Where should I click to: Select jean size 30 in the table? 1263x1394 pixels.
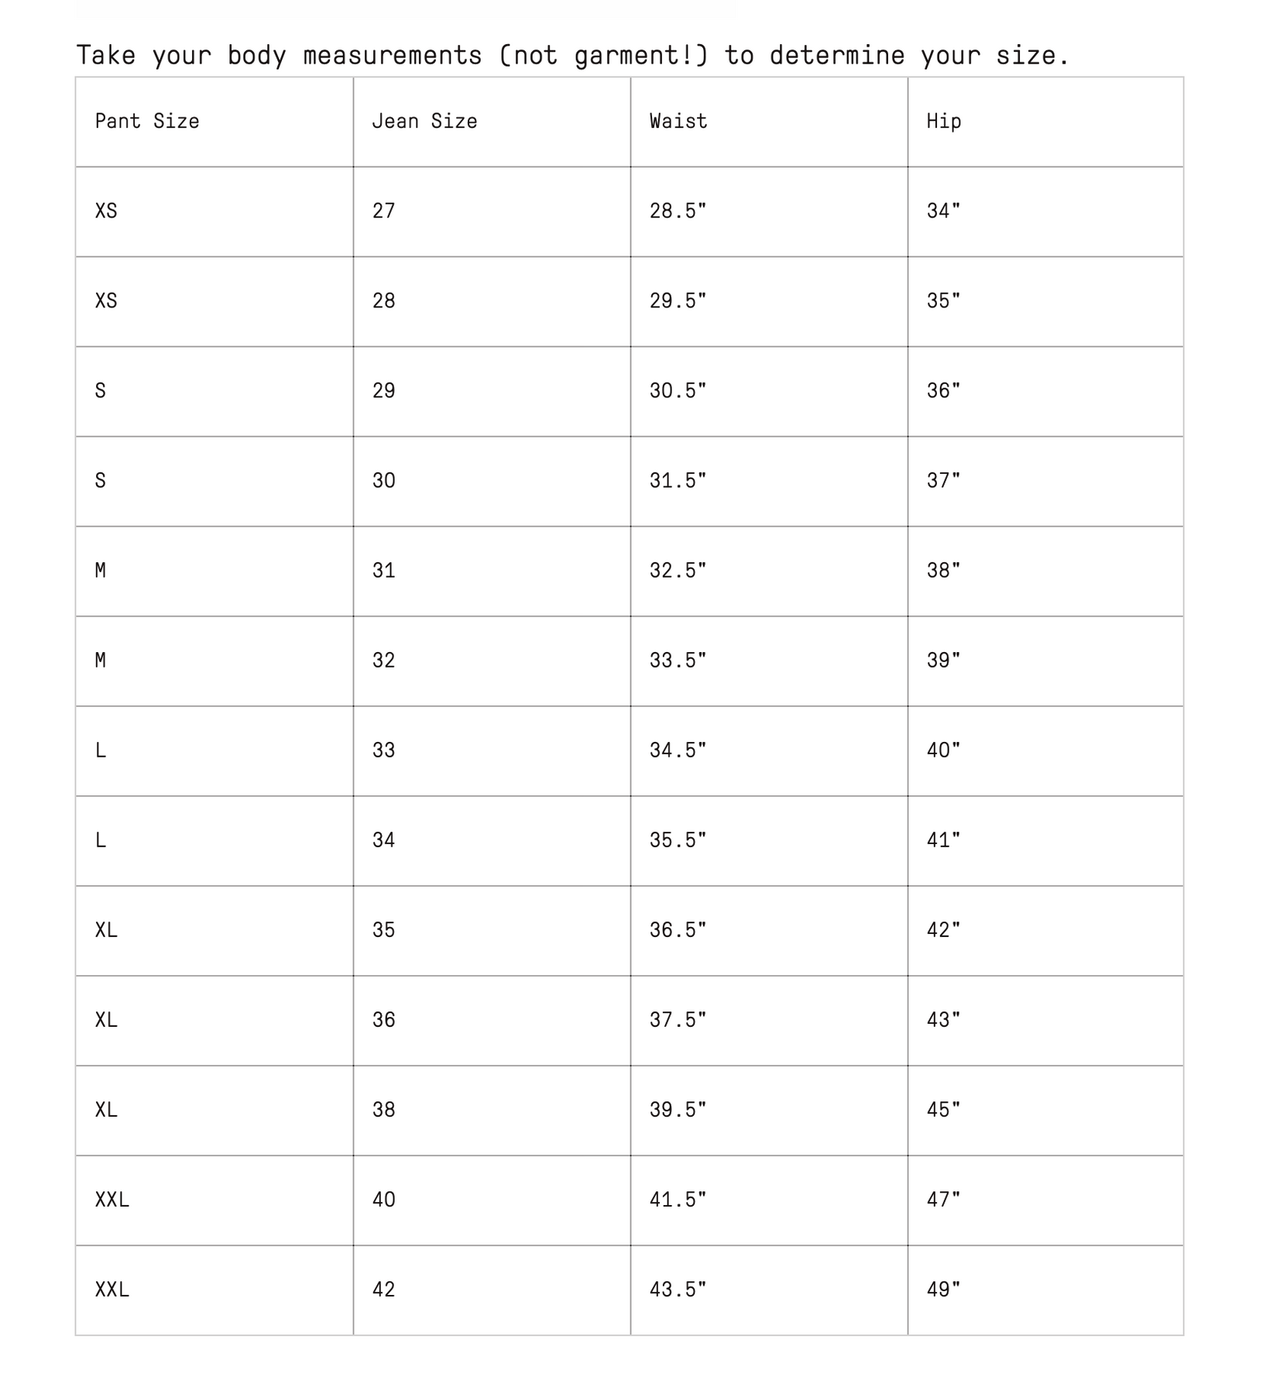[x=384, y=481]
